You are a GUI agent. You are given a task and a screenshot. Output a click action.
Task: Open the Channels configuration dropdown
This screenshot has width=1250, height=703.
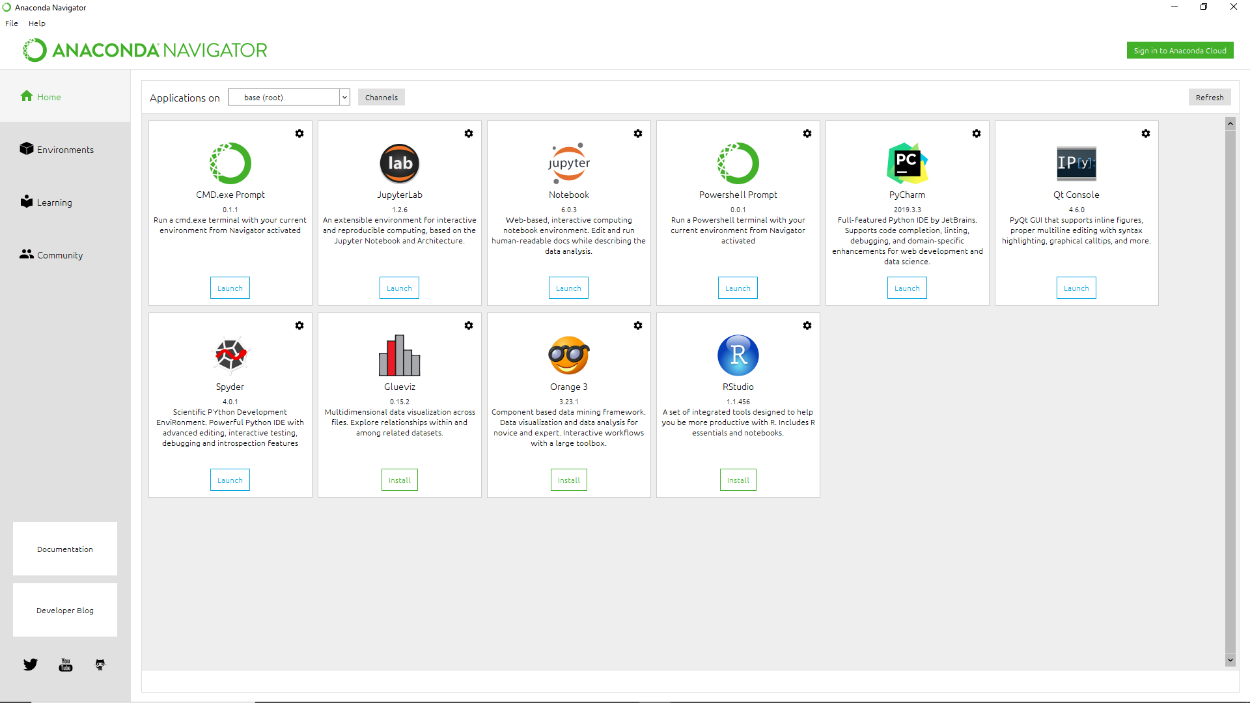pyautogui.click(x=381, y=97)
